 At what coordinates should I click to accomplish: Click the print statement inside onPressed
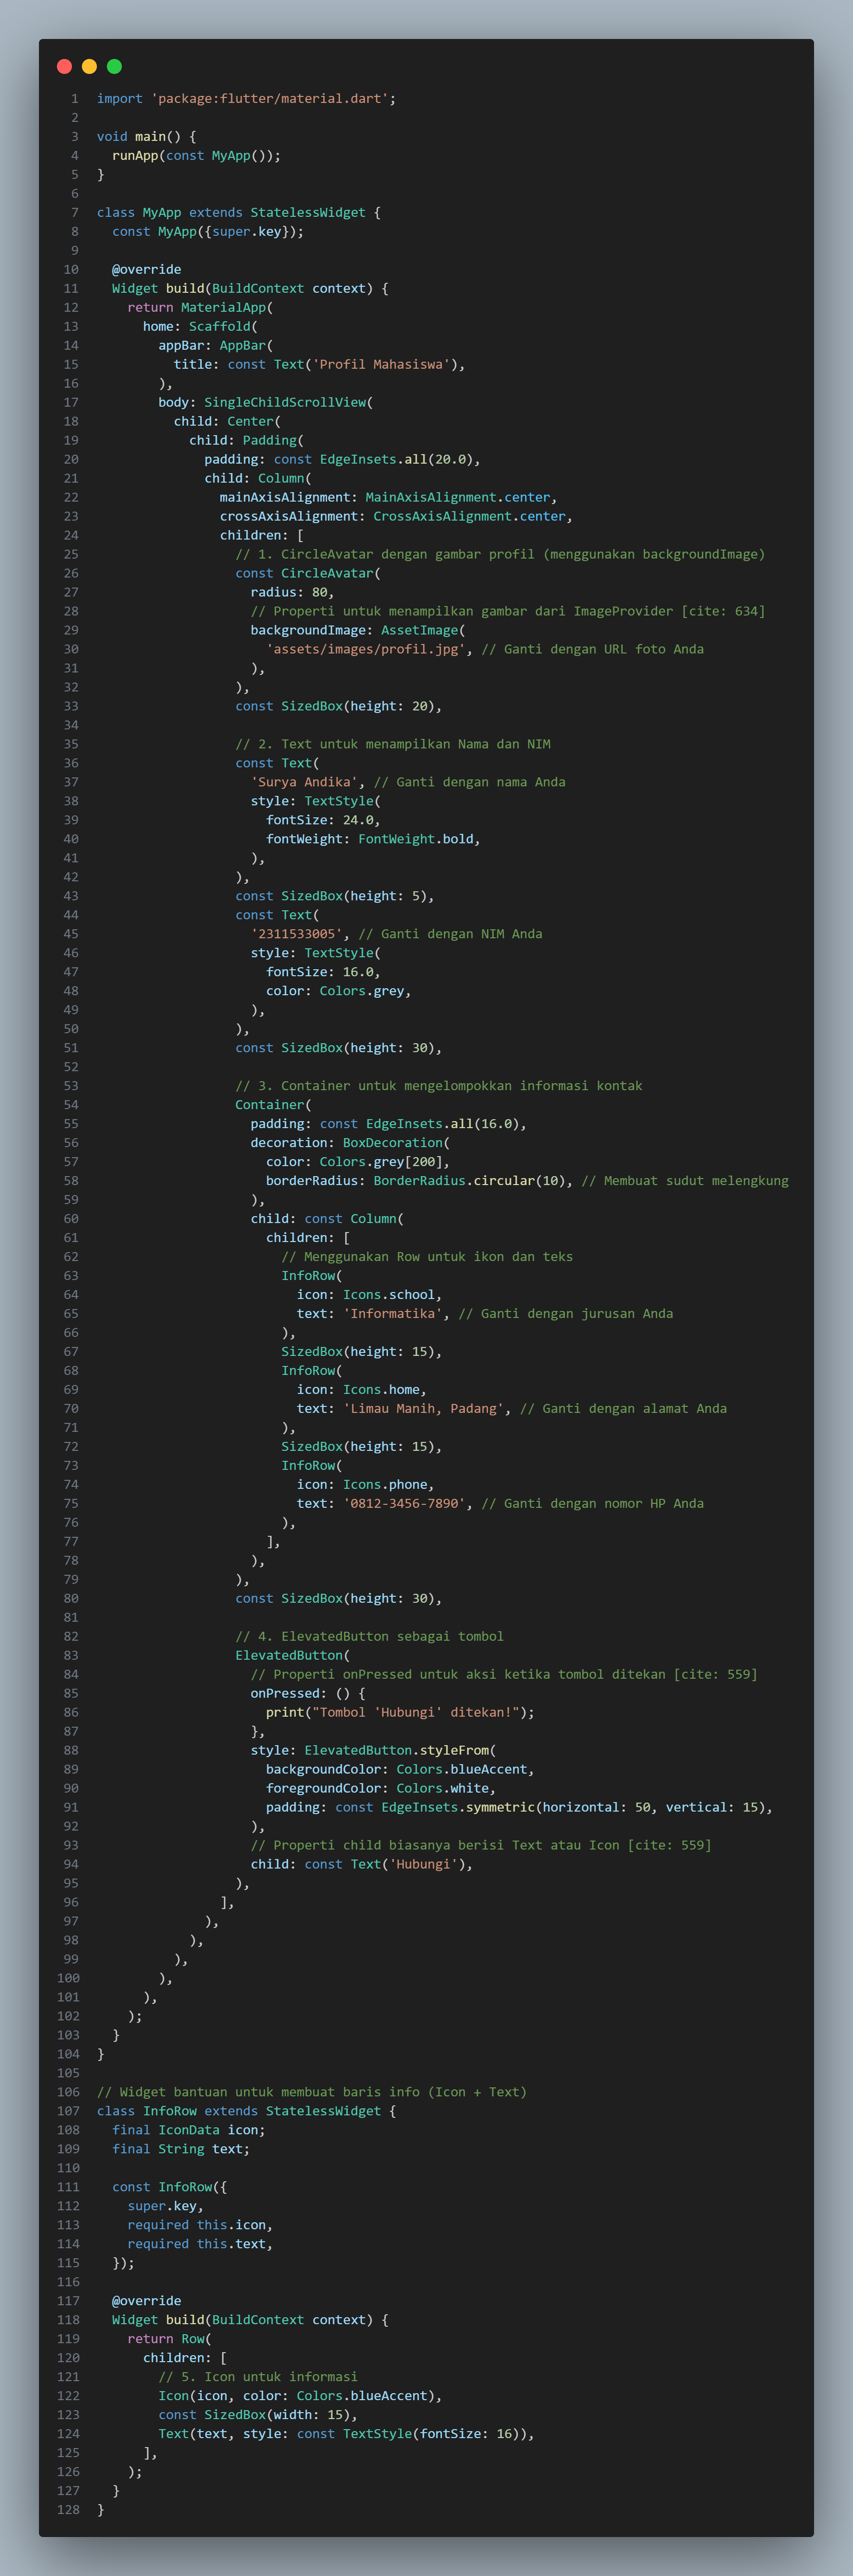399,1713
